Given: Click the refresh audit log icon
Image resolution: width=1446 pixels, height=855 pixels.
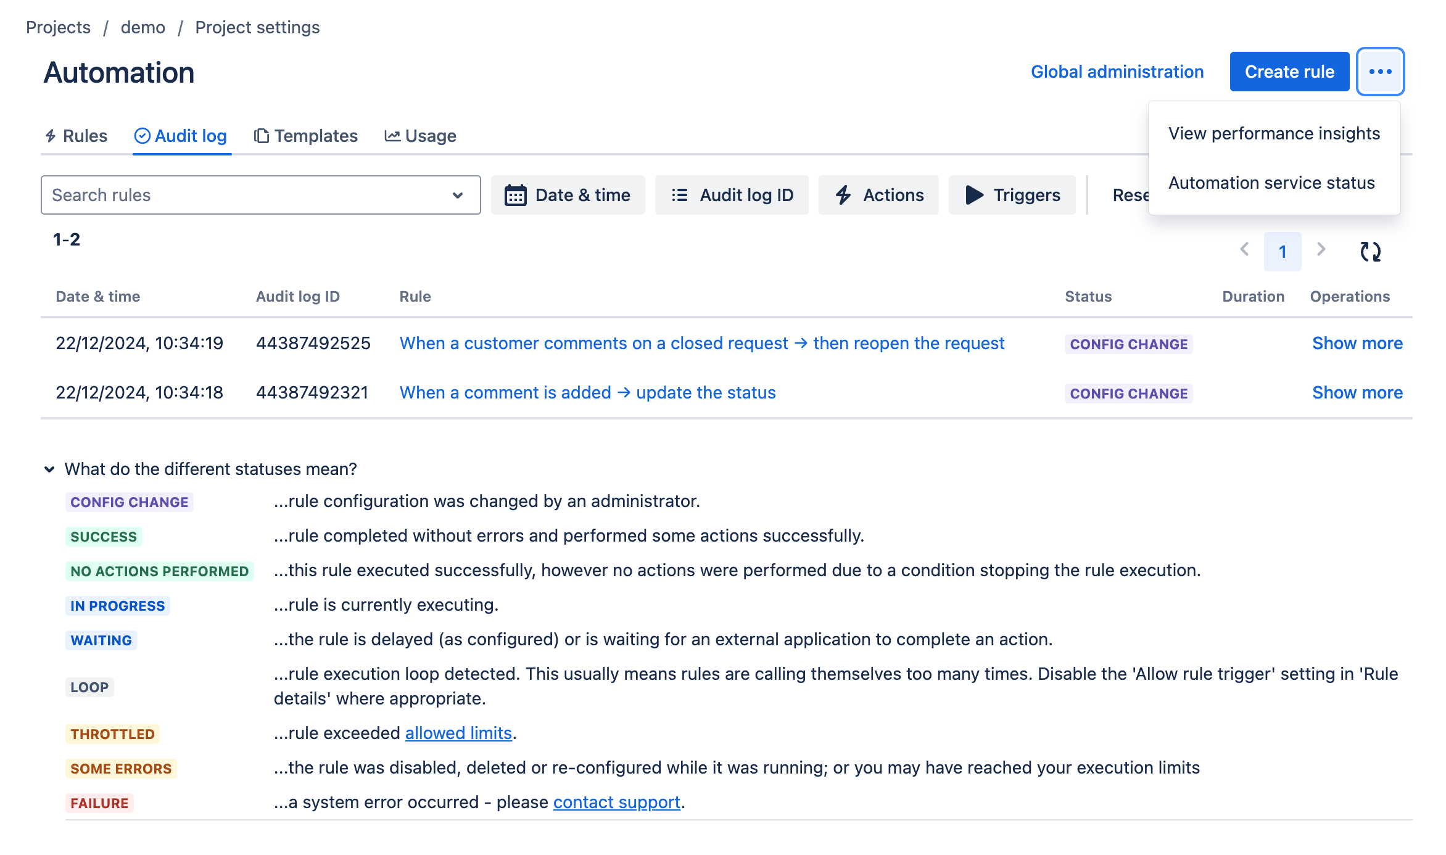Looking at the screenshot, I should coord(1370,251).
